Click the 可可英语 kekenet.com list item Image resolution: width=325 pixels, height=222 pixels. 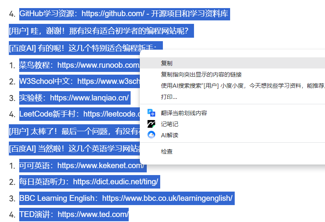(x=83, y=166)
